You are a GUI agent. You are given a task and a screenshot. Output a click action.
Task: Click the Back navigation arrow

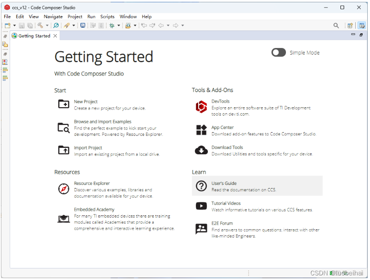coord(161,25)
